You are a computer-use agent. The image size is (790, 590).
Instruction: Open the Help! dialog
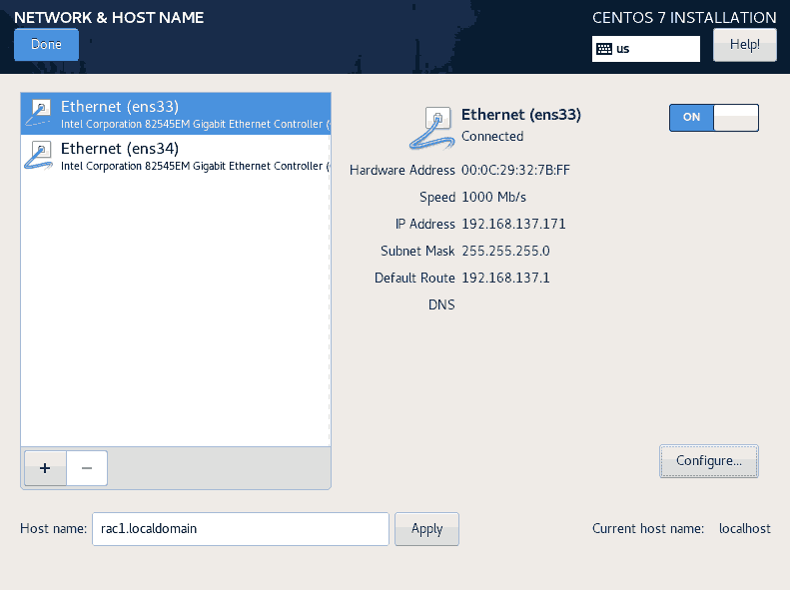pyautogui.click(x=745, y=45)
